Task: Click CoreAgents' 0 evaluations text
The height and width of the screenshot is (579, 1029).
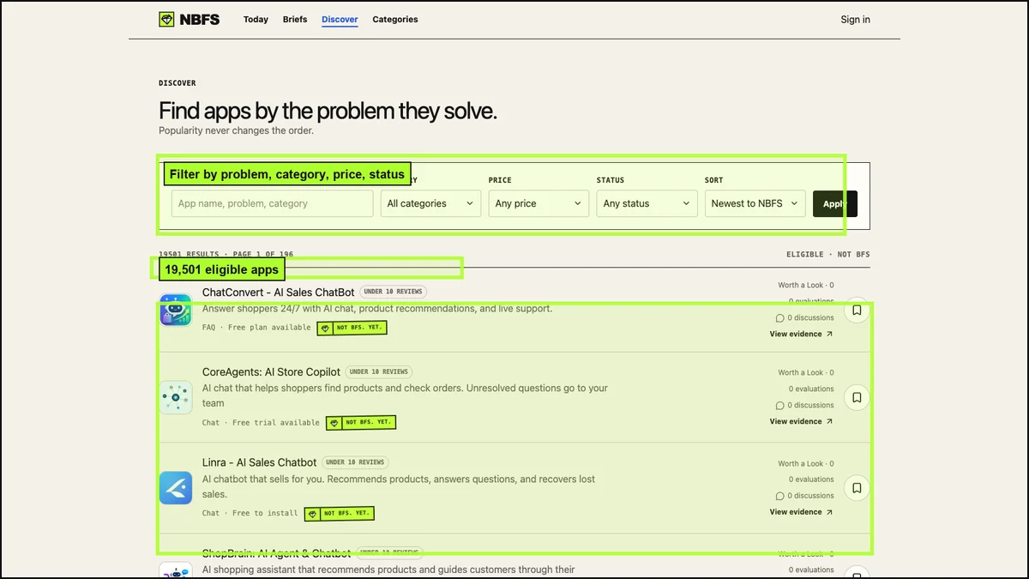Action: tap(811, 389)
